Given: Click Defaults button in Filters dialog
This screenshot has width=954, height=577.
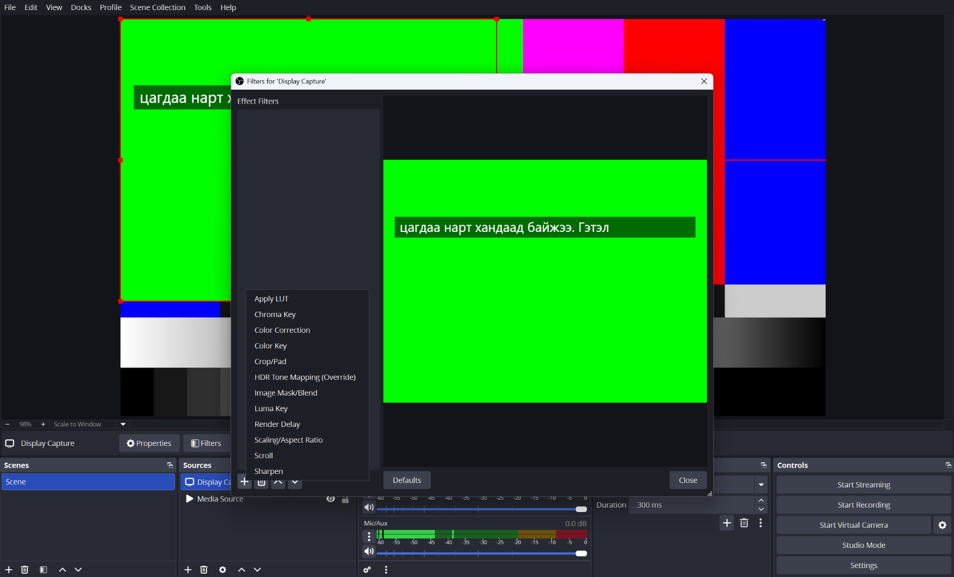Looking at the screenshot, I should (x=407, y=480).
